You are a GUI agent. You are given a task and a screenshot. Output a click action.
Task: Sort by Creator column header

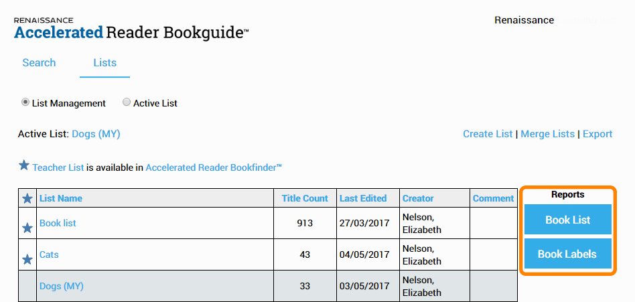click(x=418, y=198)
